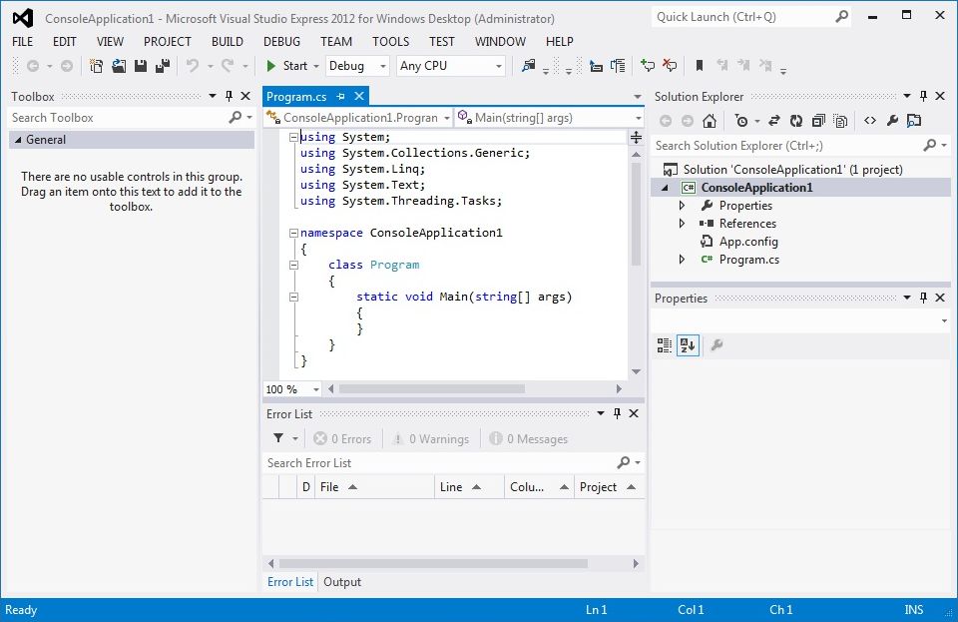Expand the References tree node

point(682,224)
